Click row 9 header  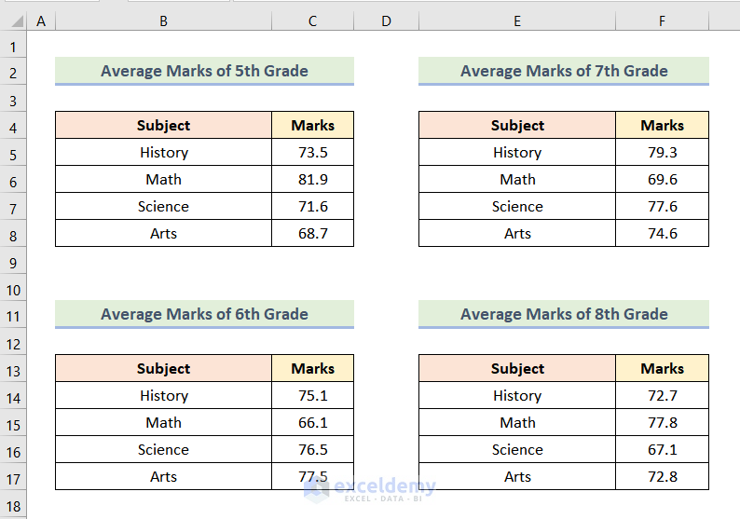[14, 262]
